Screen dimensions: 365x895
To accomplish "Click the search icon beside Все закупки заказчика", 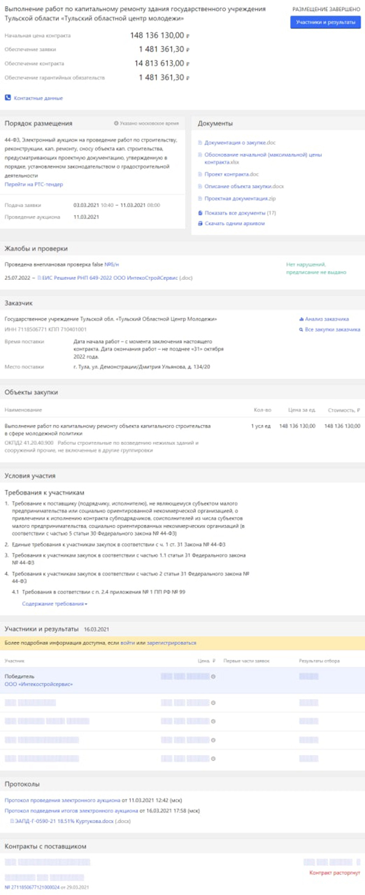I will tap(301, 330).
